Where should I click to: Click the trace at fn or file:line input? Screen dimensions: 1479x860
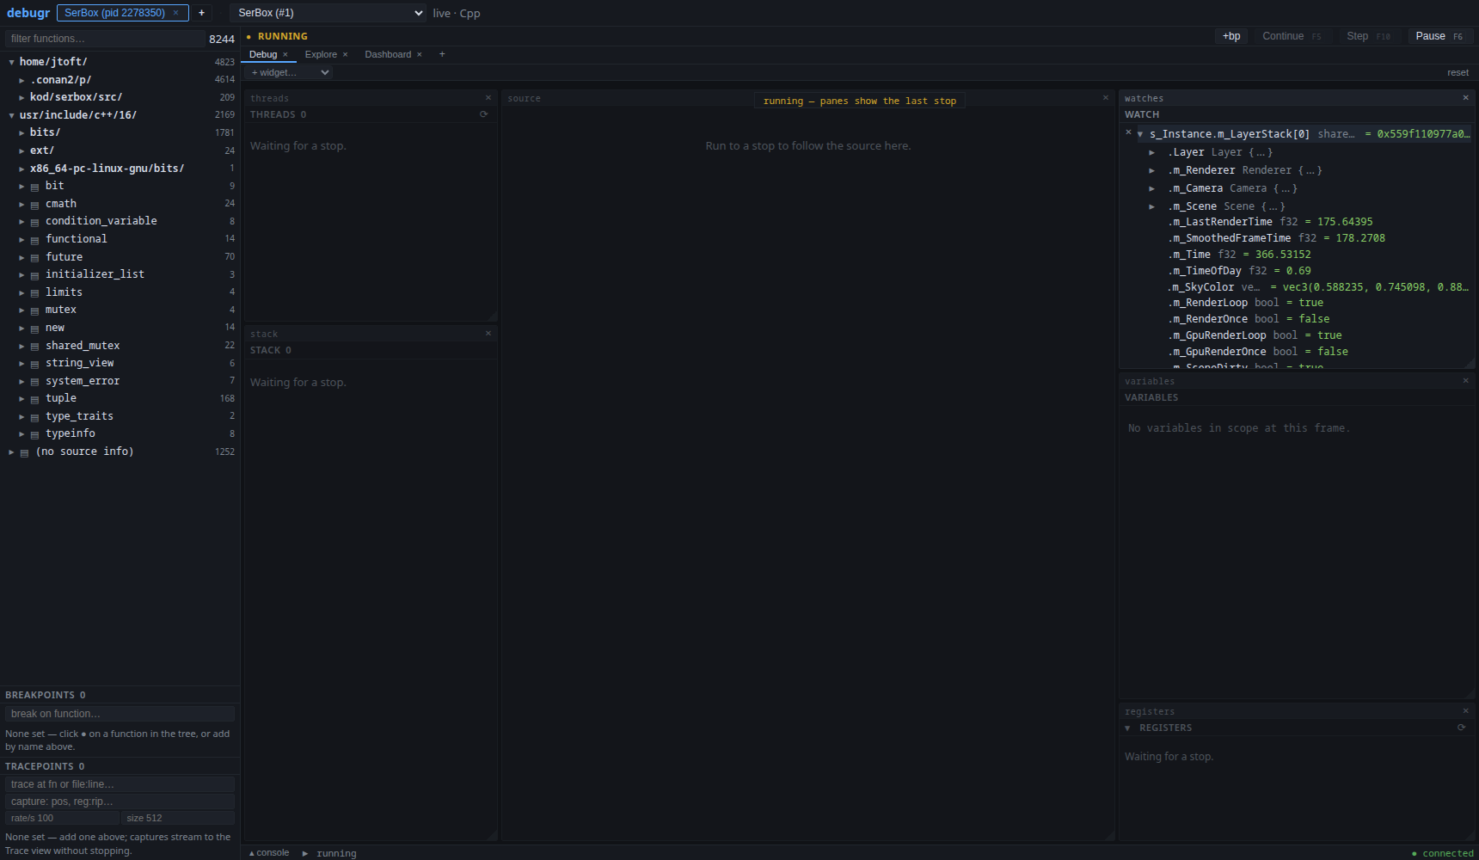pyautogui.click(x=120, y=784)
